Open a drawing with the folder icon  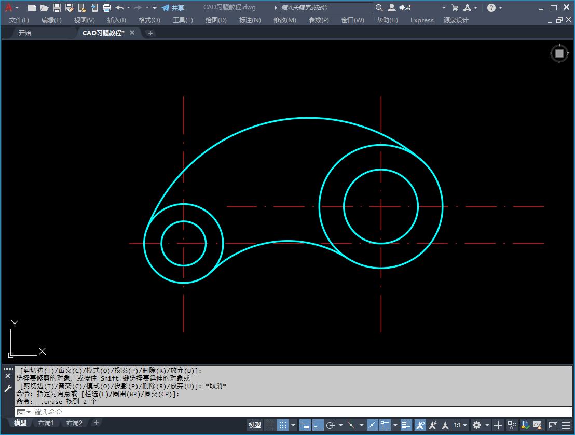tap(45, 8)
